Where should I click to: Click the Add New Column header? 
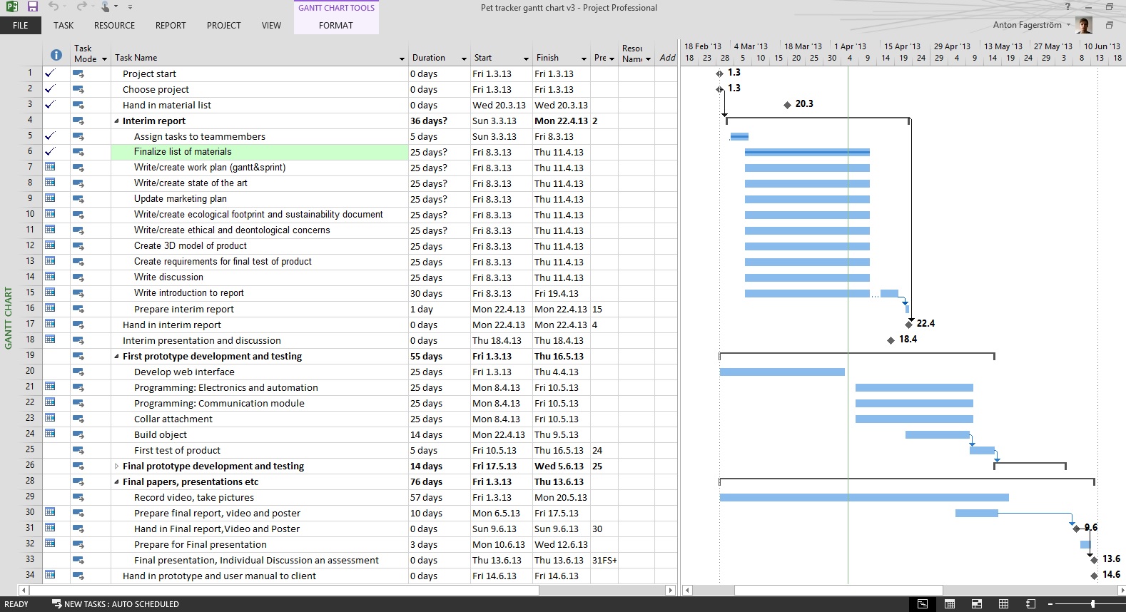tap(667, 58)
